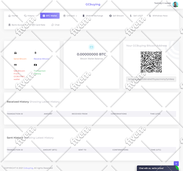Viewport: 183px width, 171px height.
Task: Click the dollar icon beside Withdraw Now
Action: pos(150,16)
